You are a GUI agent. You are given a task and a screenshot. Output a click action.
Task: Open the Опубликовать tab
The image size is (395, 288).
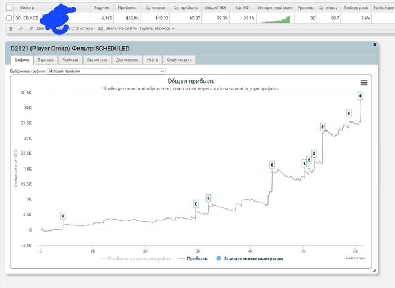(x=179, y=60)
